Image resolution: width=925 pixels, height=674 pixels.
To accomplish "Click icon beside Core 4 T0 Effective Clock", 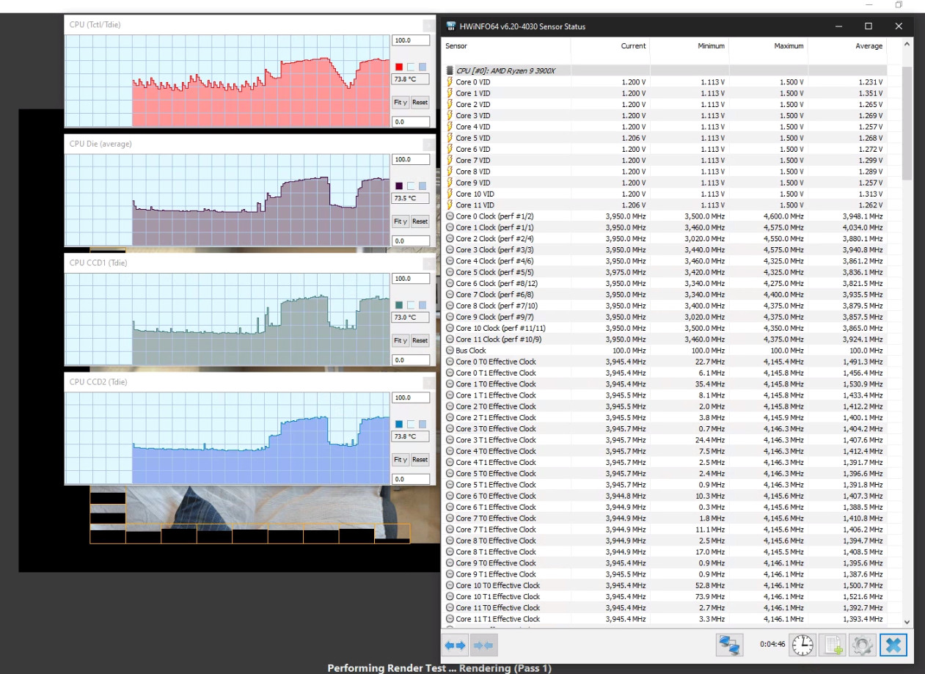I will (450, 451).
